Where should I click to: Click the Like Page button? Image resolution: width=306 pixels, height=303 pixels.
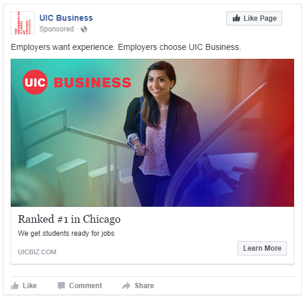(254, 18)
